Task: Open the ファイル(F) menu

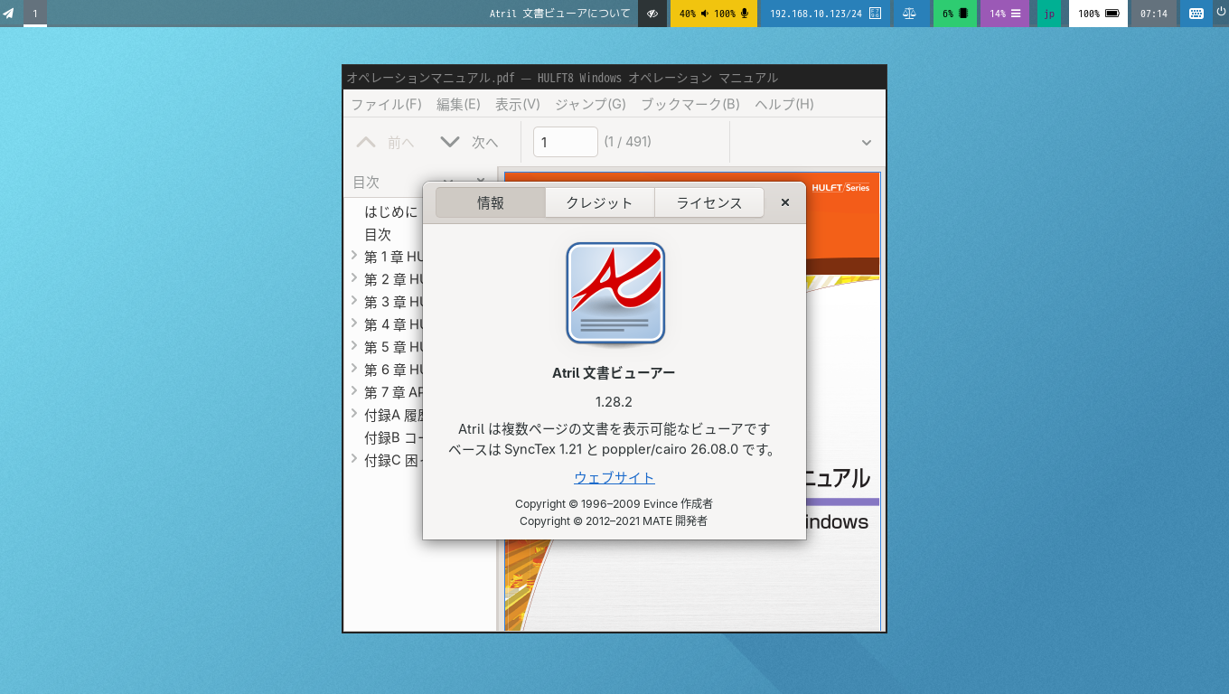Action: 386,104
